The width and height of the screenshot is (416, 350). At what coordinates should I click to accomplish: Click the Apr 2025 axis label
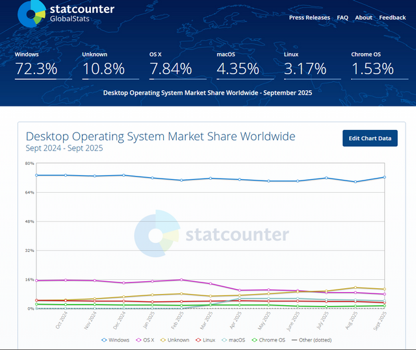point(235,320)
